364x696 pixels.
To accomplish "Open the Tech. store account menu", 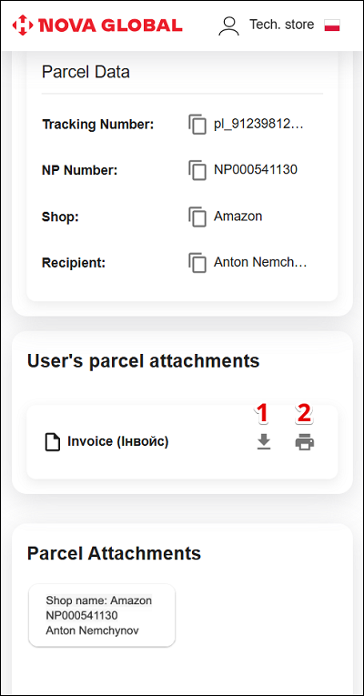I will [281, 25].
